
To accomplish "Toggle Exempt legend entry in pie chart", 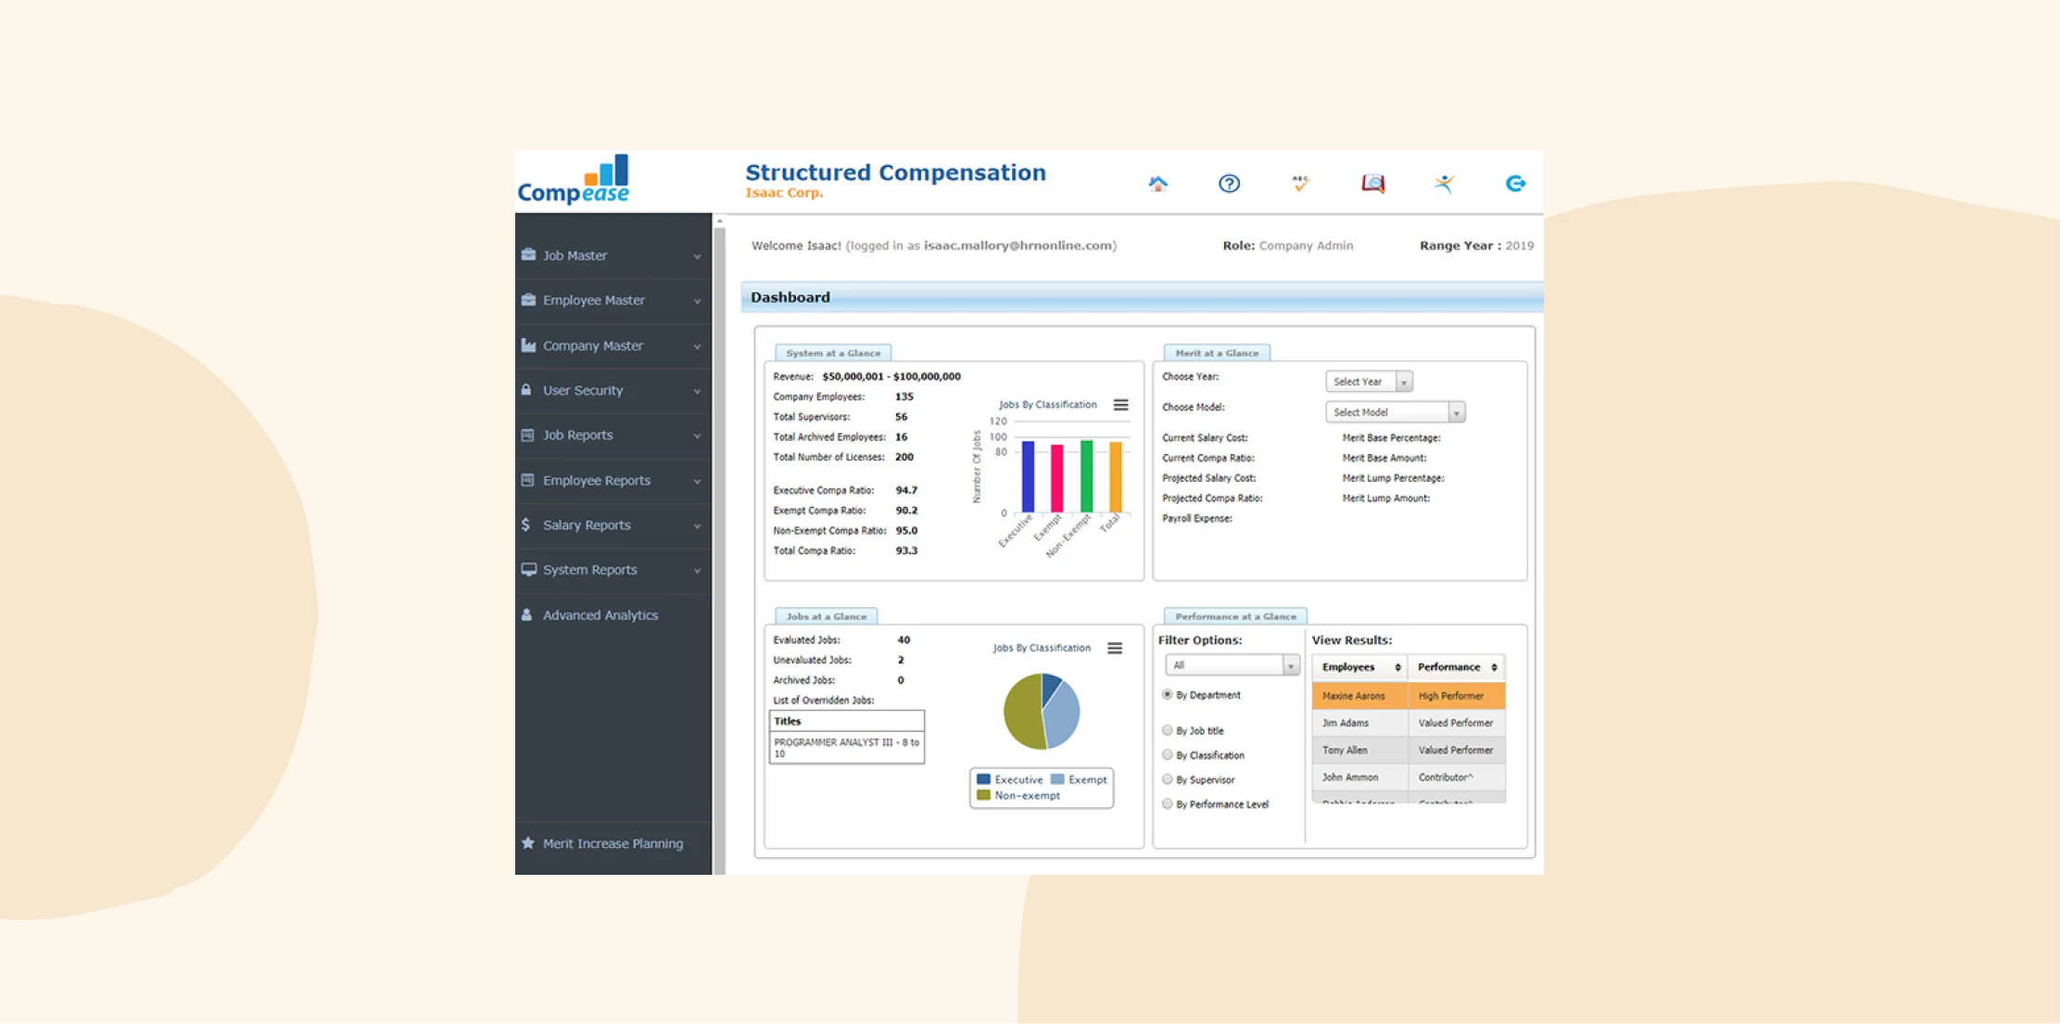I will pos(1079,779).
